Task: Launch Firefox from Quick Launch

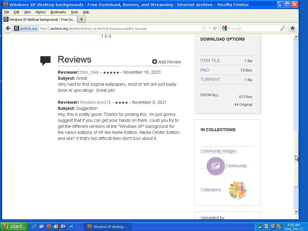Action: [49, 226]
